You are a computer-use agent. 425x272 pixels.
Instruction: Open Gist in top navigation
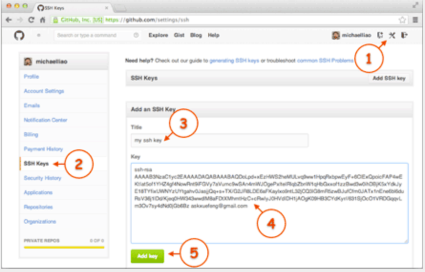179,35
